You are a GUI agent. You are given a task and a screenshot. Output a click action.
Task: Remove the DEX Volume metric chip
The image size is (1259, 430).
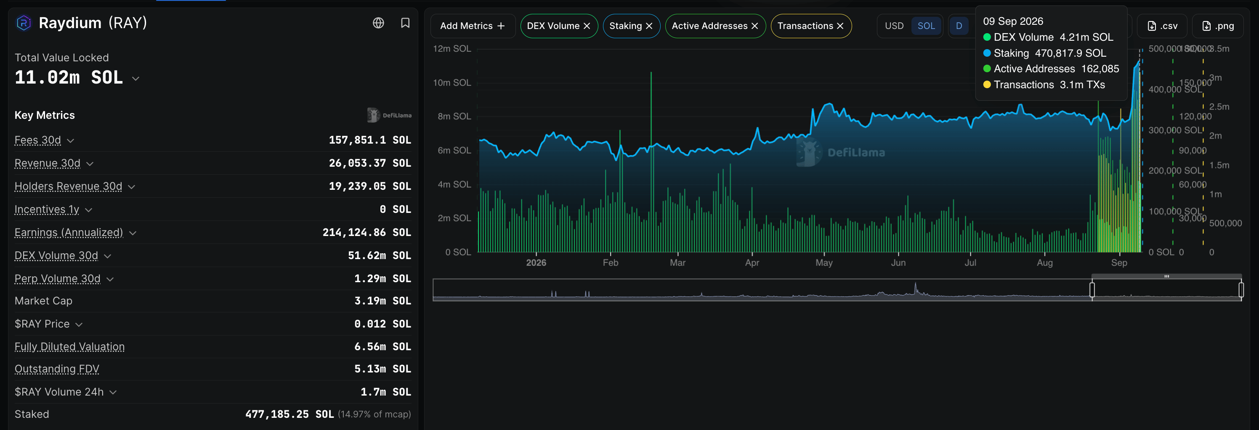(x=587, y=26)
